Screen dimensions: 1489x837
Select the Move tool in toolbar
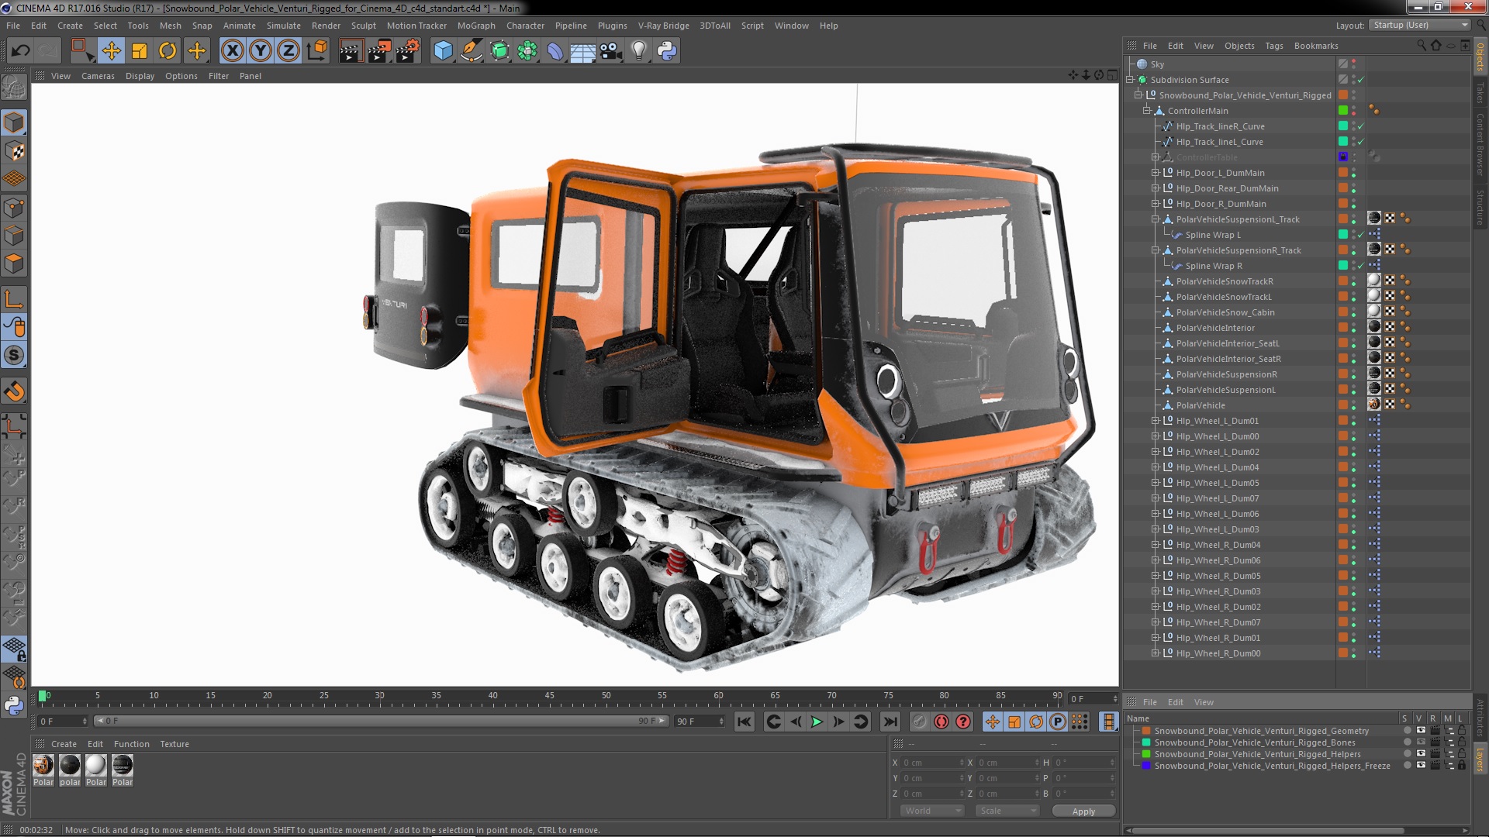pyautogui.click(x=111, y=51)
